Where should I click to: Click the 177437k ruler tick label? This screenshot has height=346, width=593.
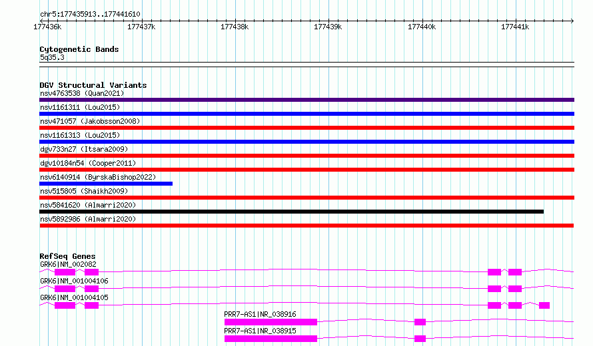point(141,27)
